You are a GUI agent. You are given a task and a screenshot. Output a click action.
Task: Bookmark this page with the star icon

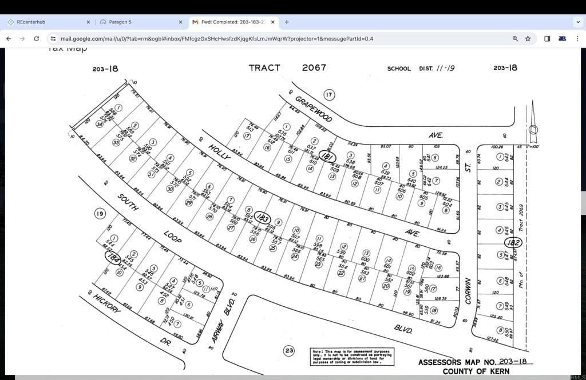pyautogui.click(x=528, y=38)
